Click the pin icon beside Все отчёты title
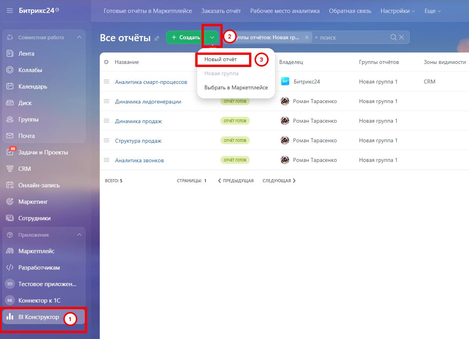The image size is (469, 339). point(157,38)
